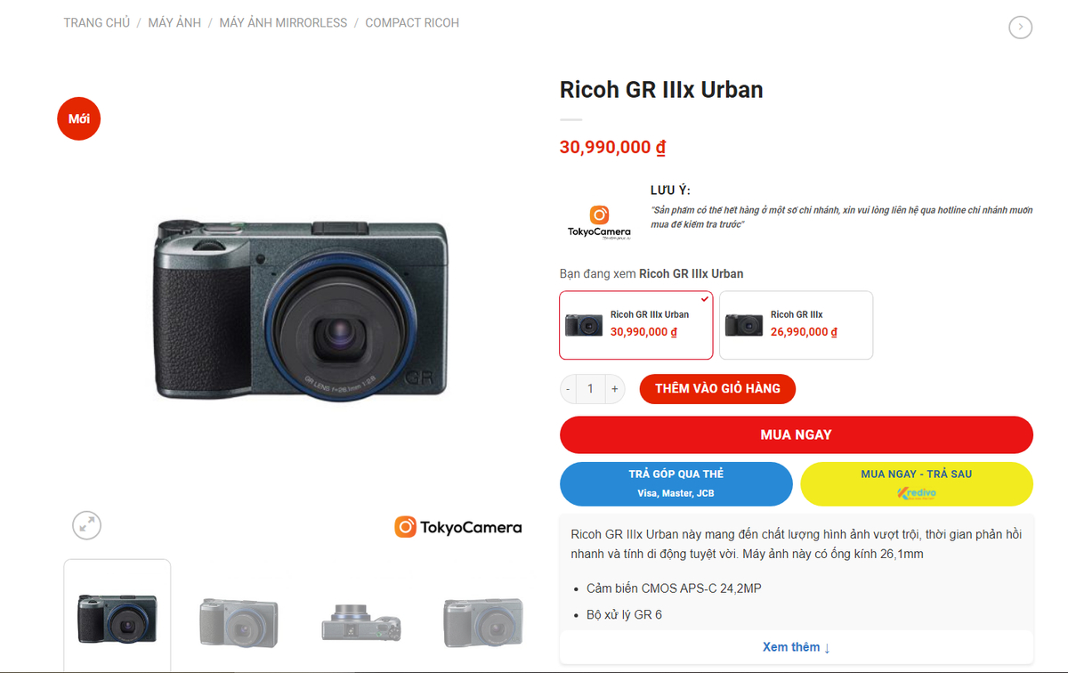
Task: Open COMPACT RICOH breadcrumb category
Action: point(412,23)
